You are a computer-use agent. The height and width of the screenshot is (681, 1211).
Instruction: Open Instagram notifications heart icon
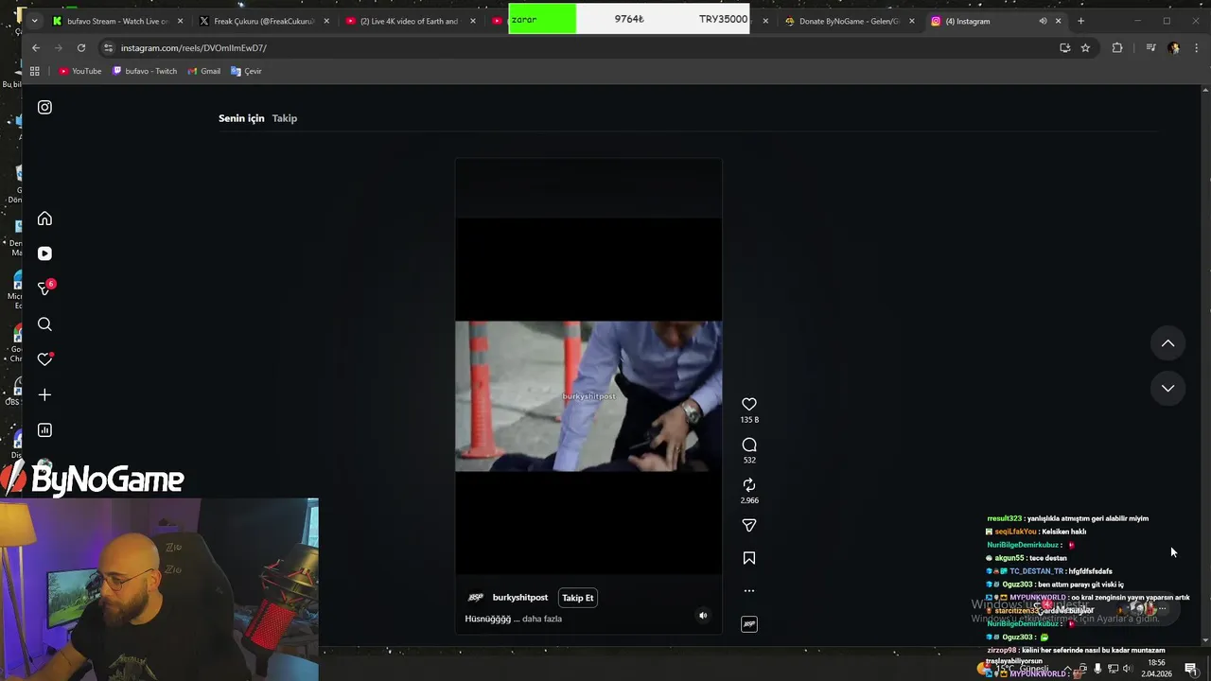44,359
